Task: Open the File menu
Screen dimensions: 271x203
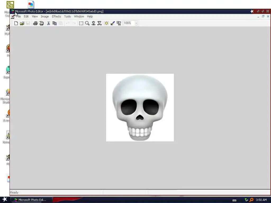Action: click(19, 16)
